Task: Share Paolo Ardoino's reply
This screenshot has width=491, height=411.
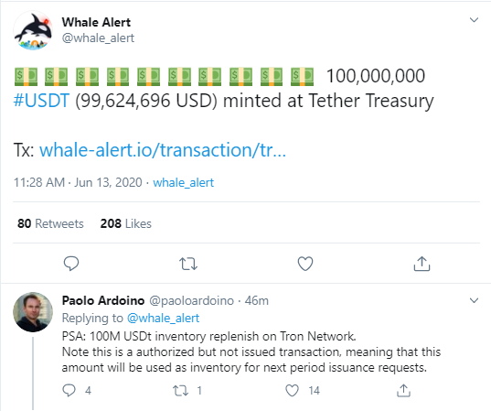Action: [x=403, y=391]
